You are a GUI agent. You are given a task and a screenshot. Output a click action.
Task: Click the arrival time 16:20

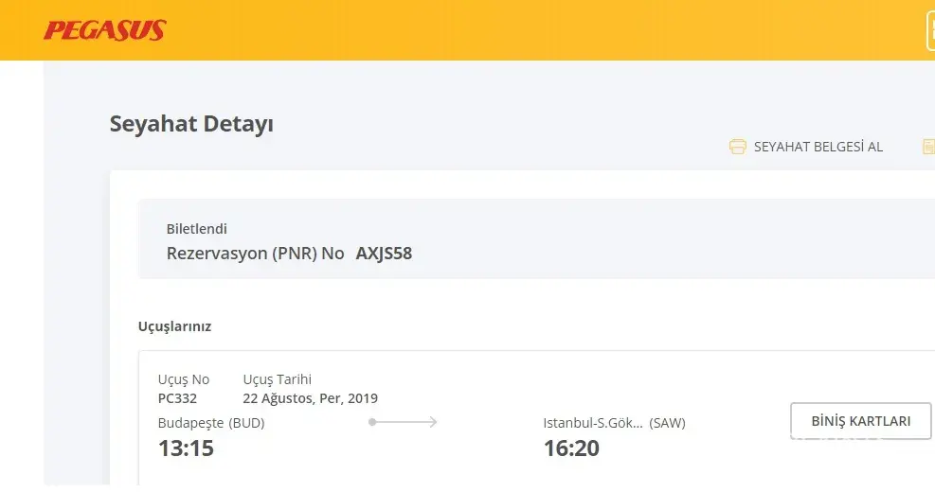pyautogui.click(x=571, y=448)
